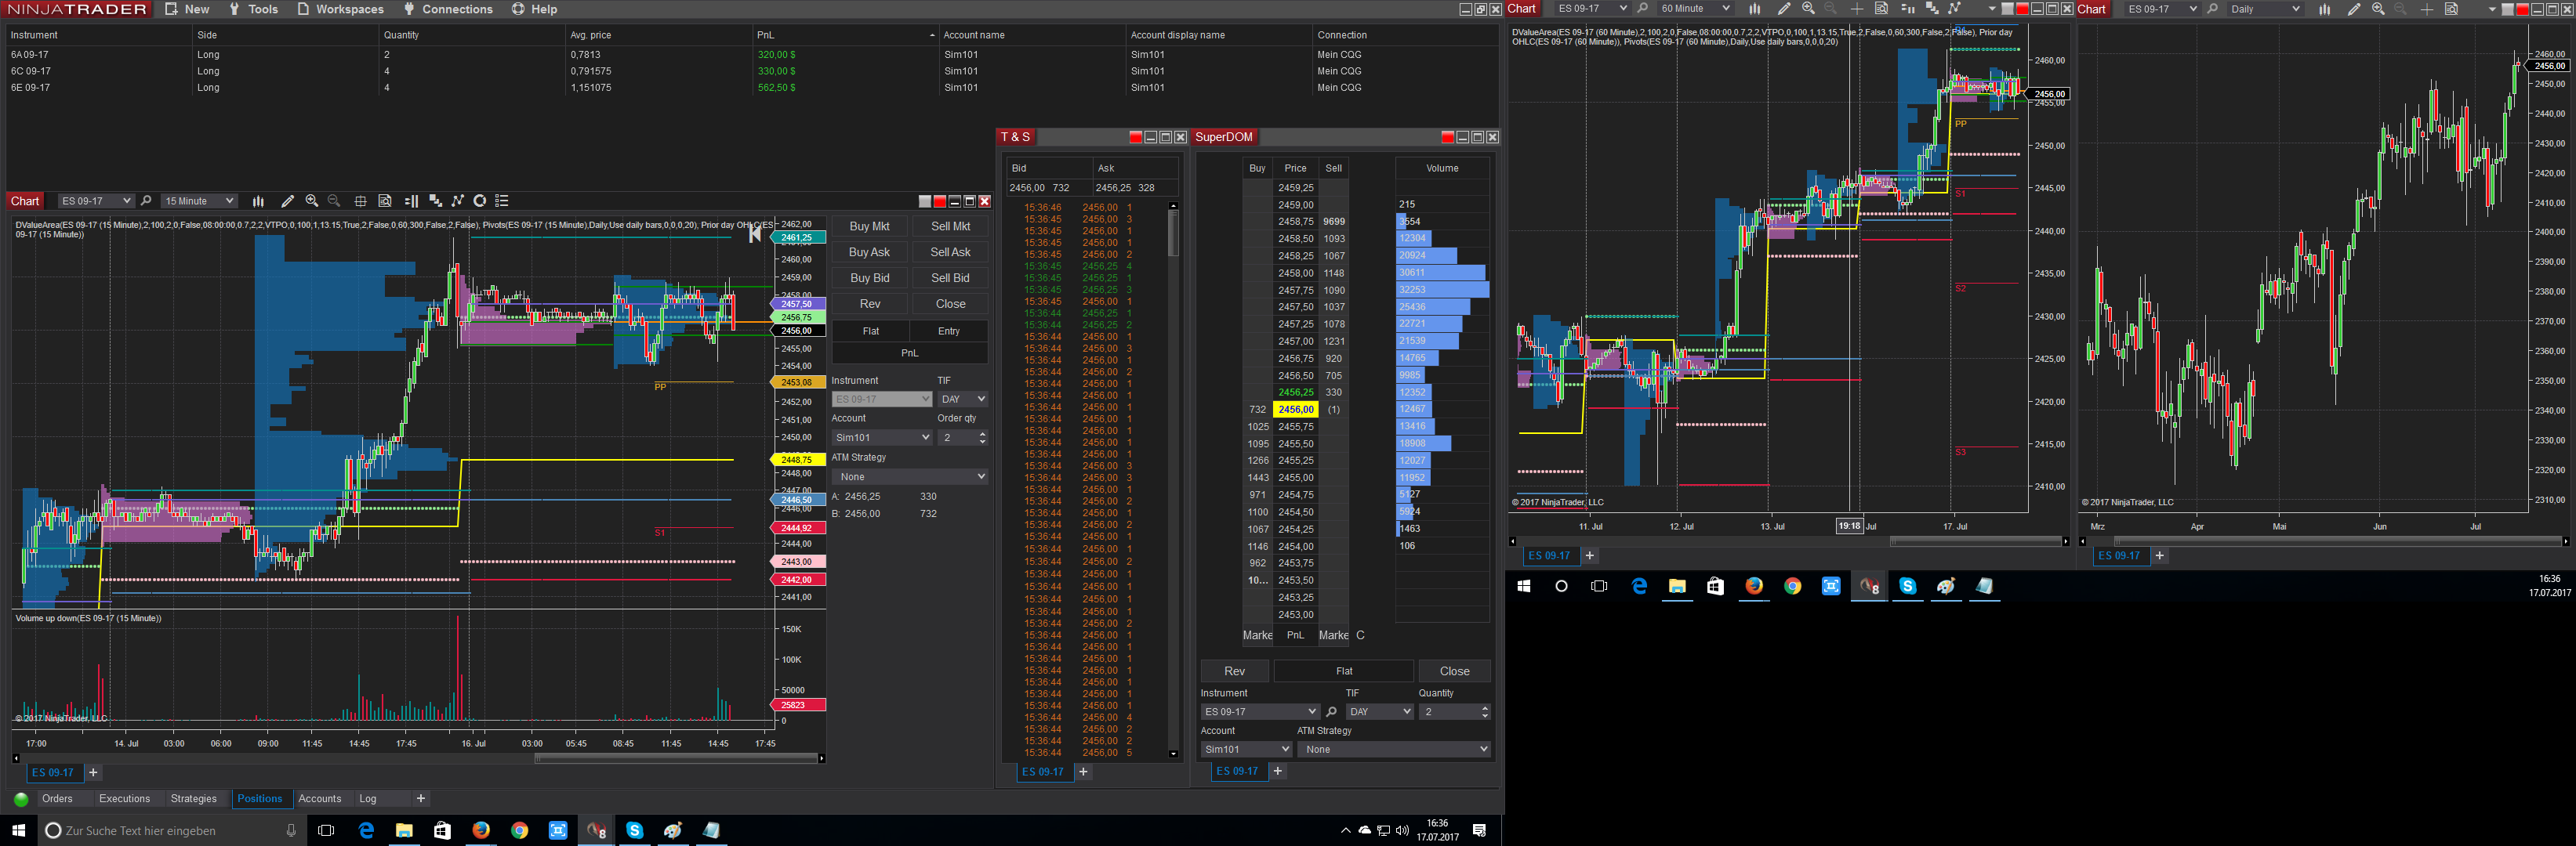Expand toolbar overflow arrow in 60 Minute chart
Image resolution: width=2576 pixels, height=846 pixels.
pos(1991,9)
